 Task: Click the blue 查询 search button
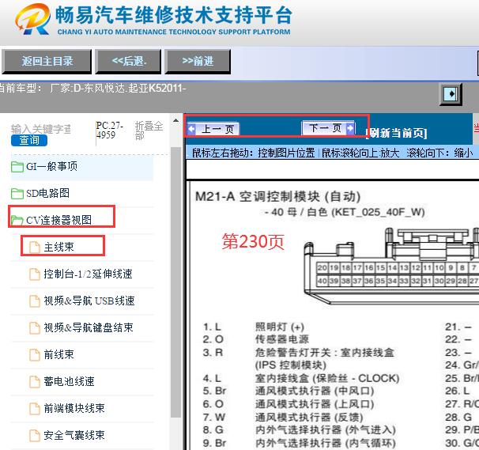29,140
